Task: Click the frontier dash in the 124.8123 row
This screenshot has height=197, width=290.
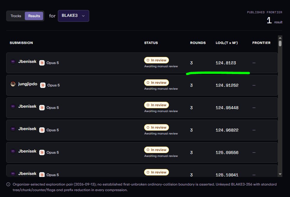Action: (x=254, y=63)
